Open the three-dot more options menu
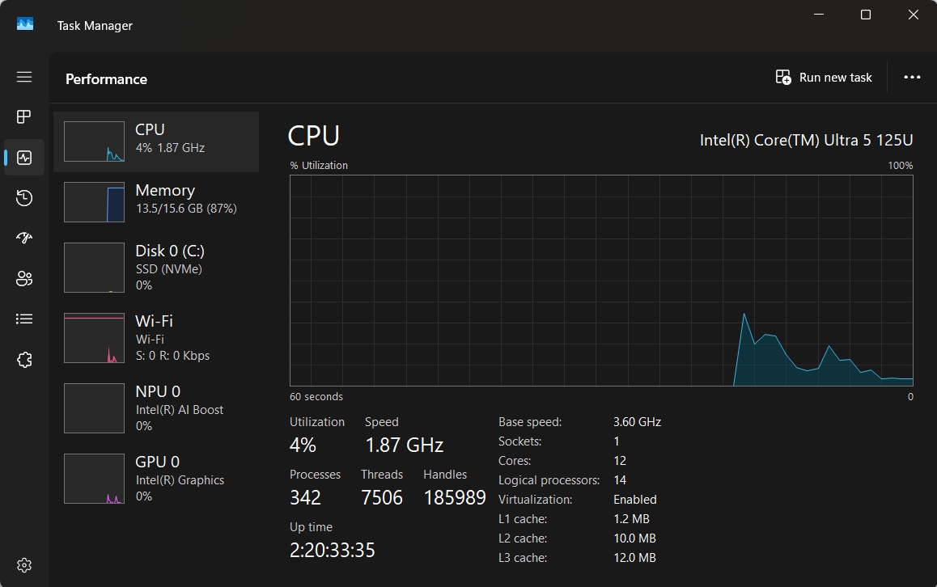Viewport: 937px width, 587px height. point(912,78)
